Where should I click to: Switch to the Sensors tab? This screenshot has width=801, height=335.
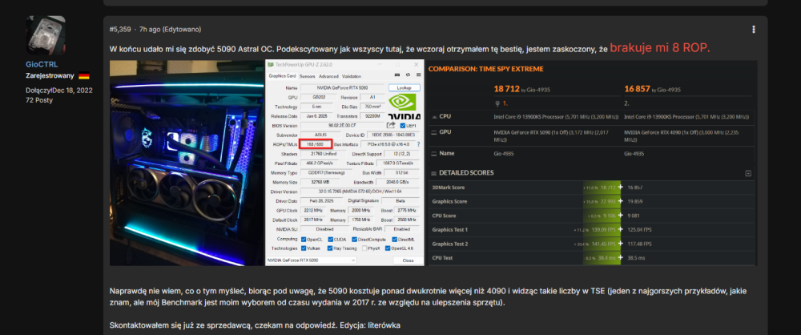click(x=308, y=76)
